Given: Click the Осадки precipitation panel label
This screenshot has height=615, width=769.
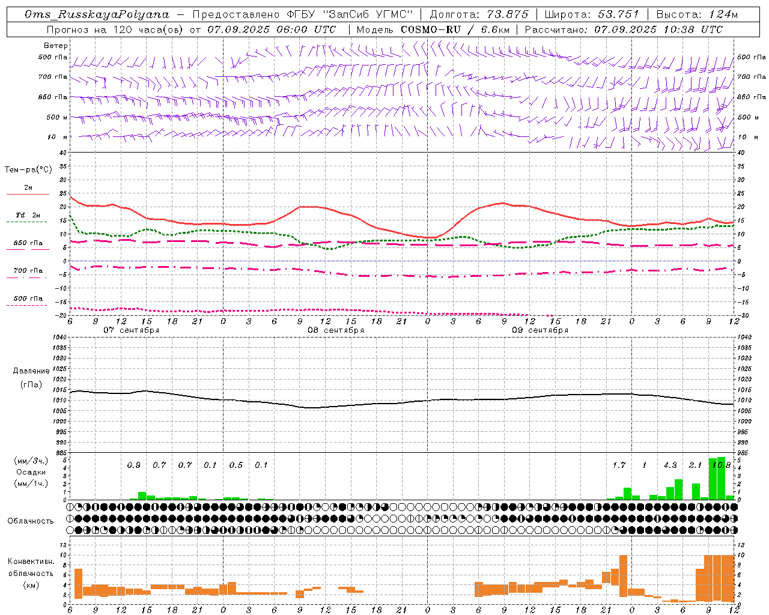Looking at the screenshot, I should click(x=31, y=472).
